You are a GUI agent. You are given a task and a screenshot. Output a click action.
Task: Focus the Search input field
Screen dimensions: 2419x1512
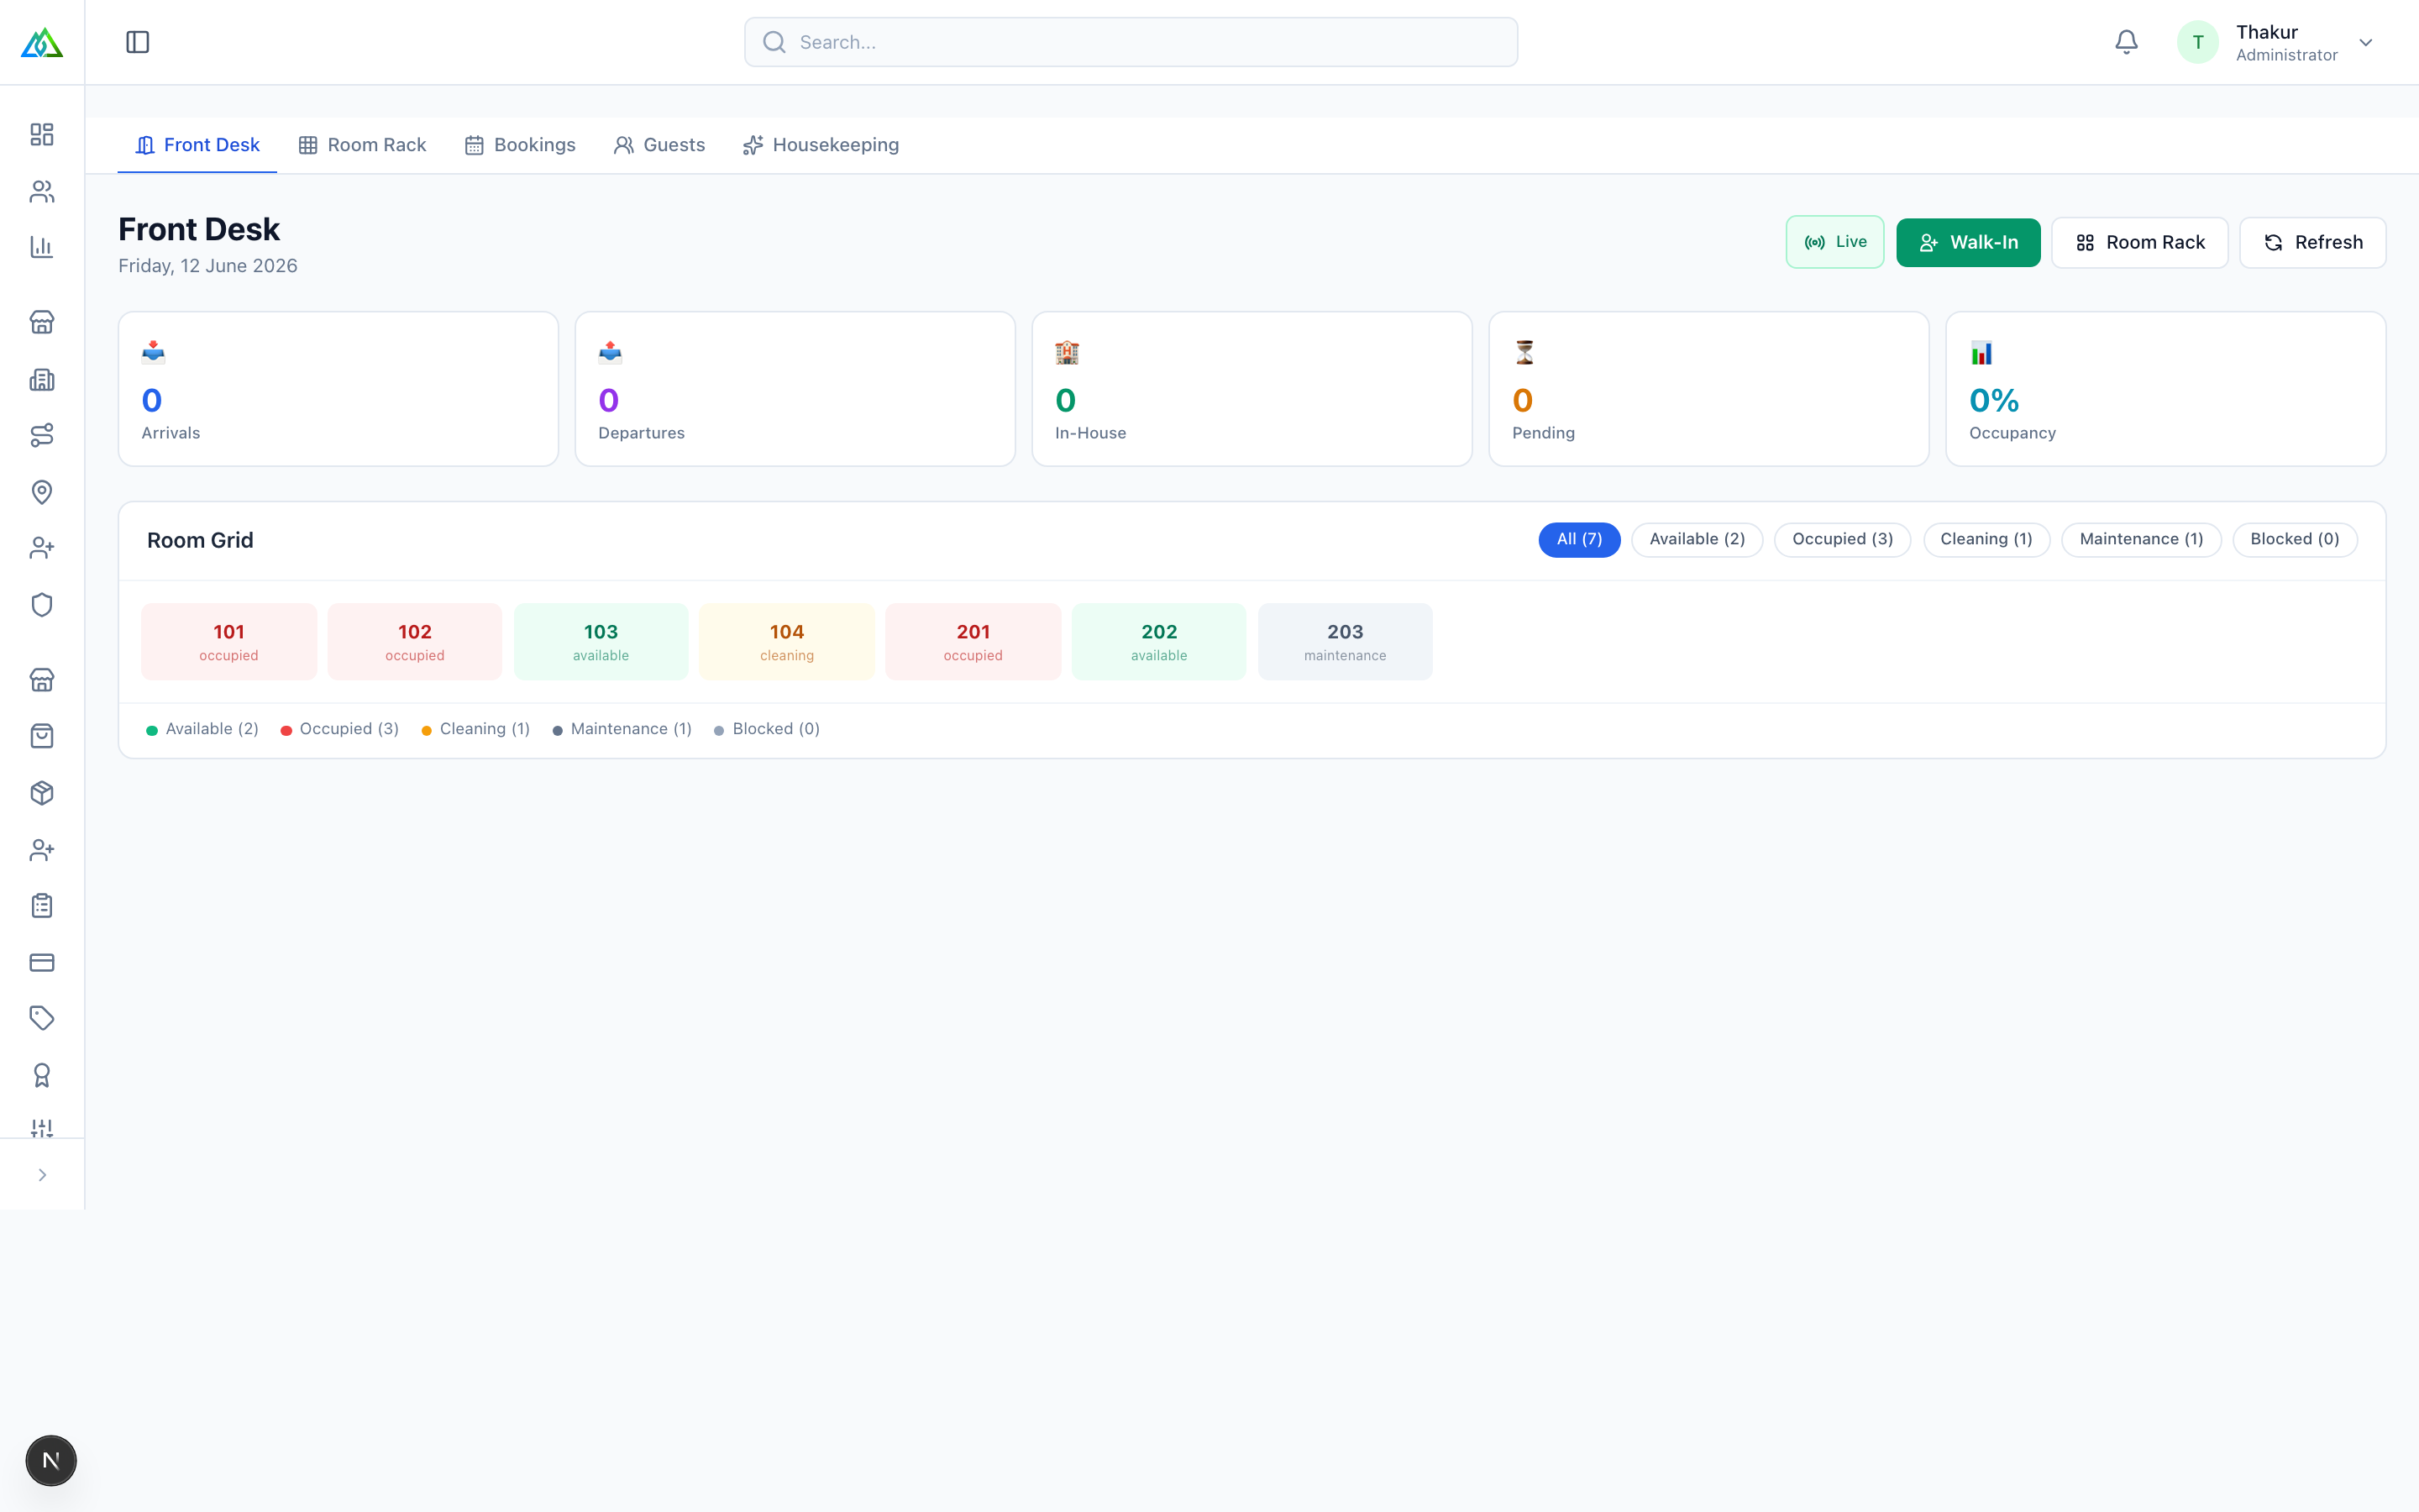click(1131, 42)
